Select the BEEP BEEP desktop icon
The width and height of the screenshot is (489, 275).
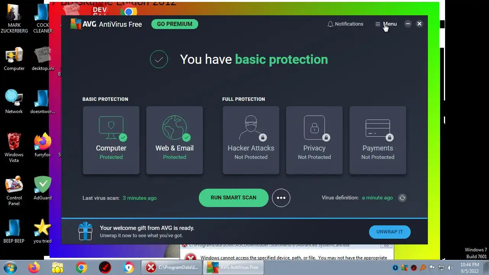[x=14, y=231]
